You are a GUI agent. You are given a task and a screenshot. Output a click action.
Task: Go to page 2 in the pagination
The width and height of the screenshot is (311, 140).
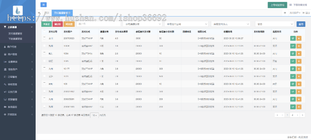click(292, 115)
